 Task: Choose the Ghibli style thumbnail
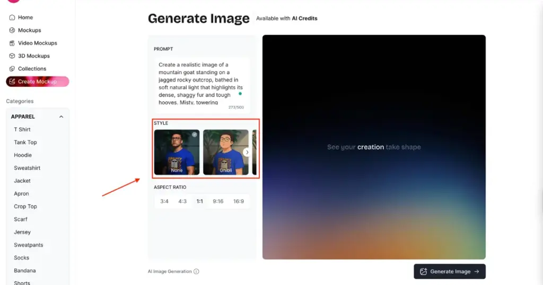tap(226, 152)
